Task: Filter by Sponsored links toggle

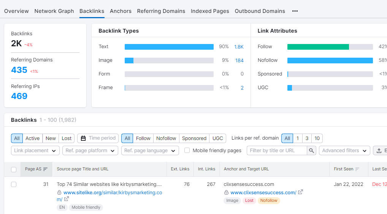Action: [x=194, y=138]
